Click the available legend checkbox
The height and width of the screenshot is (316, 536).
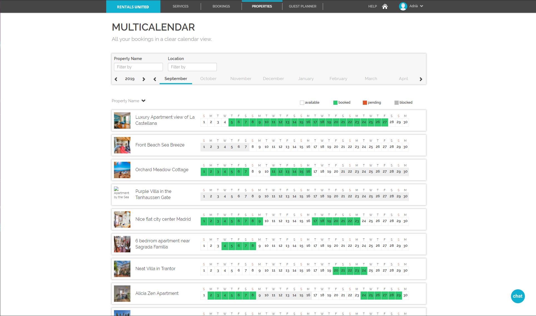[x=302, y=103]
